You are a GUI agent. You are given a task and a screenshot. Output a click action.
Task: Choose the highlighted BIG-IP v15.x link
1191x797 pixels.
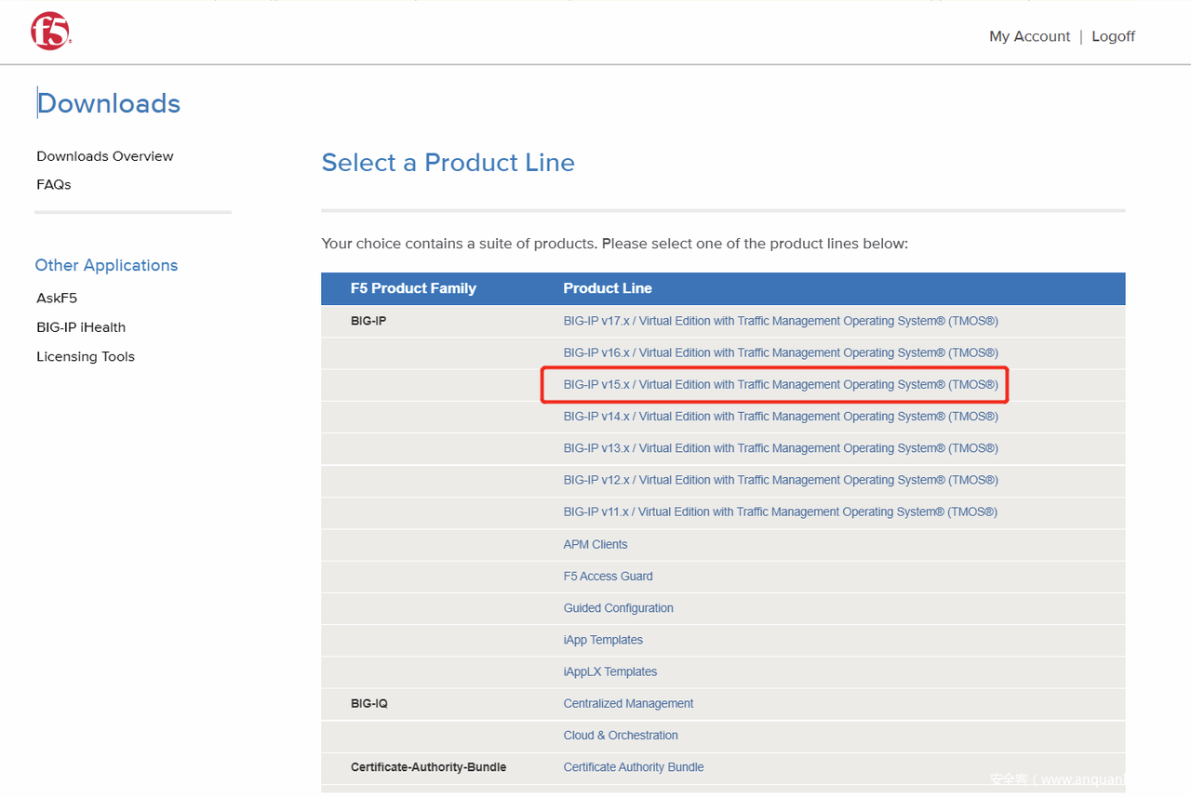[780, 385]
